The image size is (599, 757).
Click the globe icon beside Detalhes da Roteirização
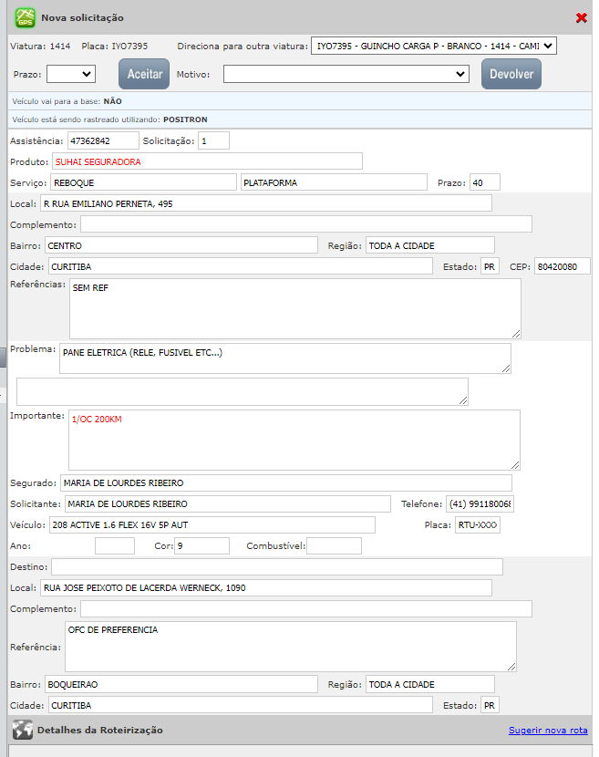[23, 730]
